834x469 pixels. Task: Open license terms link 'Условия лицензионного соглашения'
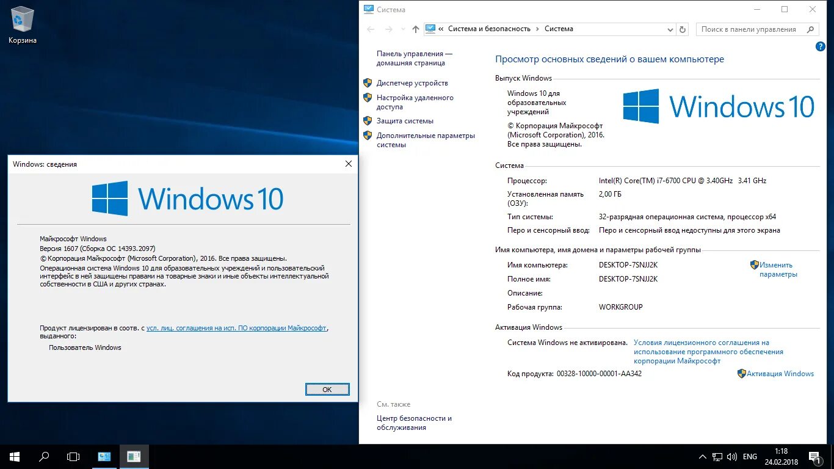[x=708, y=352]
